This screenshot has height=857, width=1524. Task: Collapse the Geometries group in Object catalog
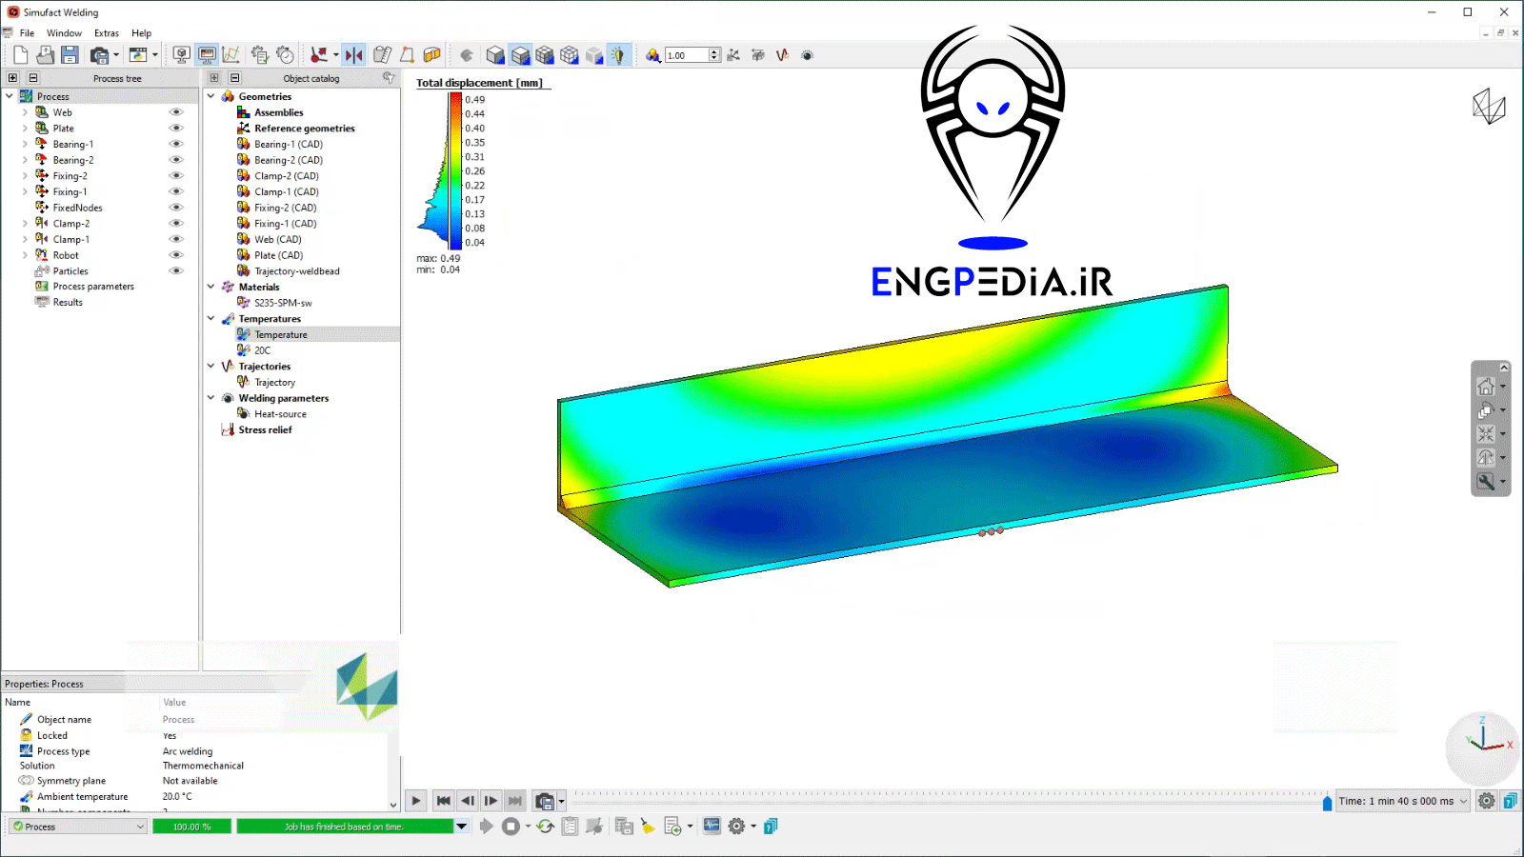[x=211, y=96]
